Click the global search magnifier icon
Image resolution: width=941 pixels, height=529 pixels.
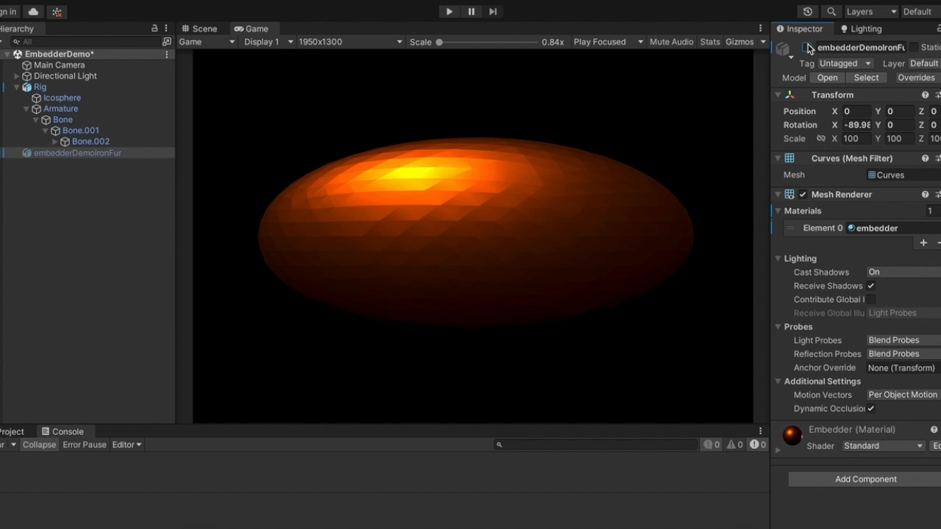[x=831, y=12]
